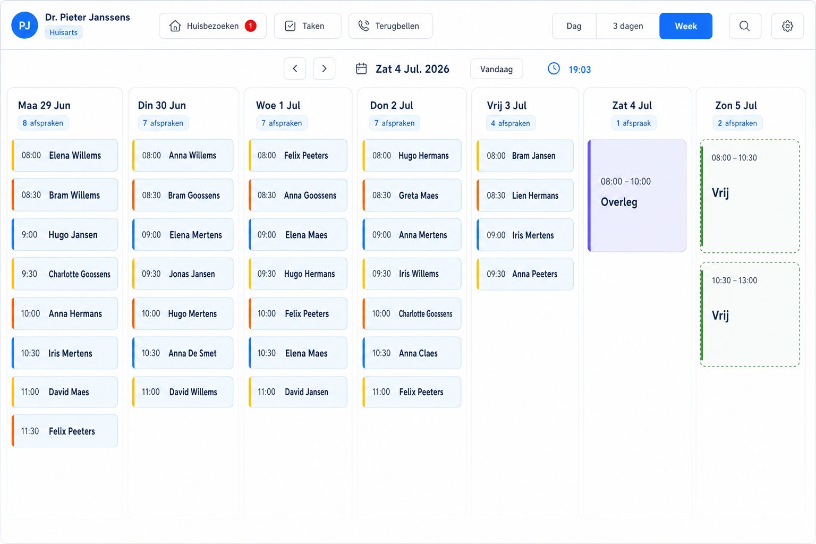
Task: Switch to 3 dagen view
Action: tap(628, 26)
